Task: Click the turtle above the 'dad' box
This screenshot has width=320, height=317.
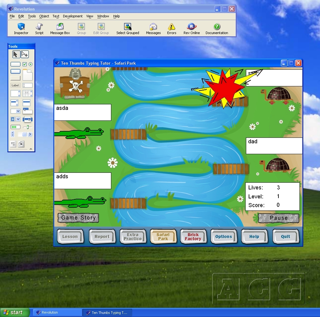Action: (x=277, y=96)
